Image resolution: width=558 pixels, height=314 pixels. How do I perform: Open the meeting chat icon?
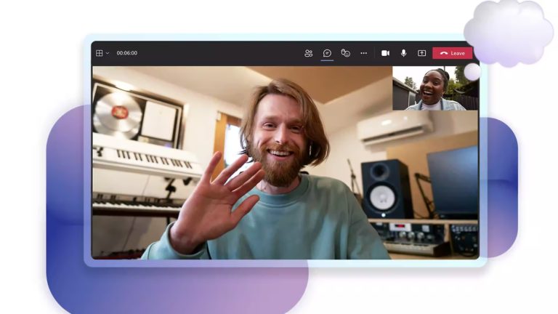click(327, 53)
